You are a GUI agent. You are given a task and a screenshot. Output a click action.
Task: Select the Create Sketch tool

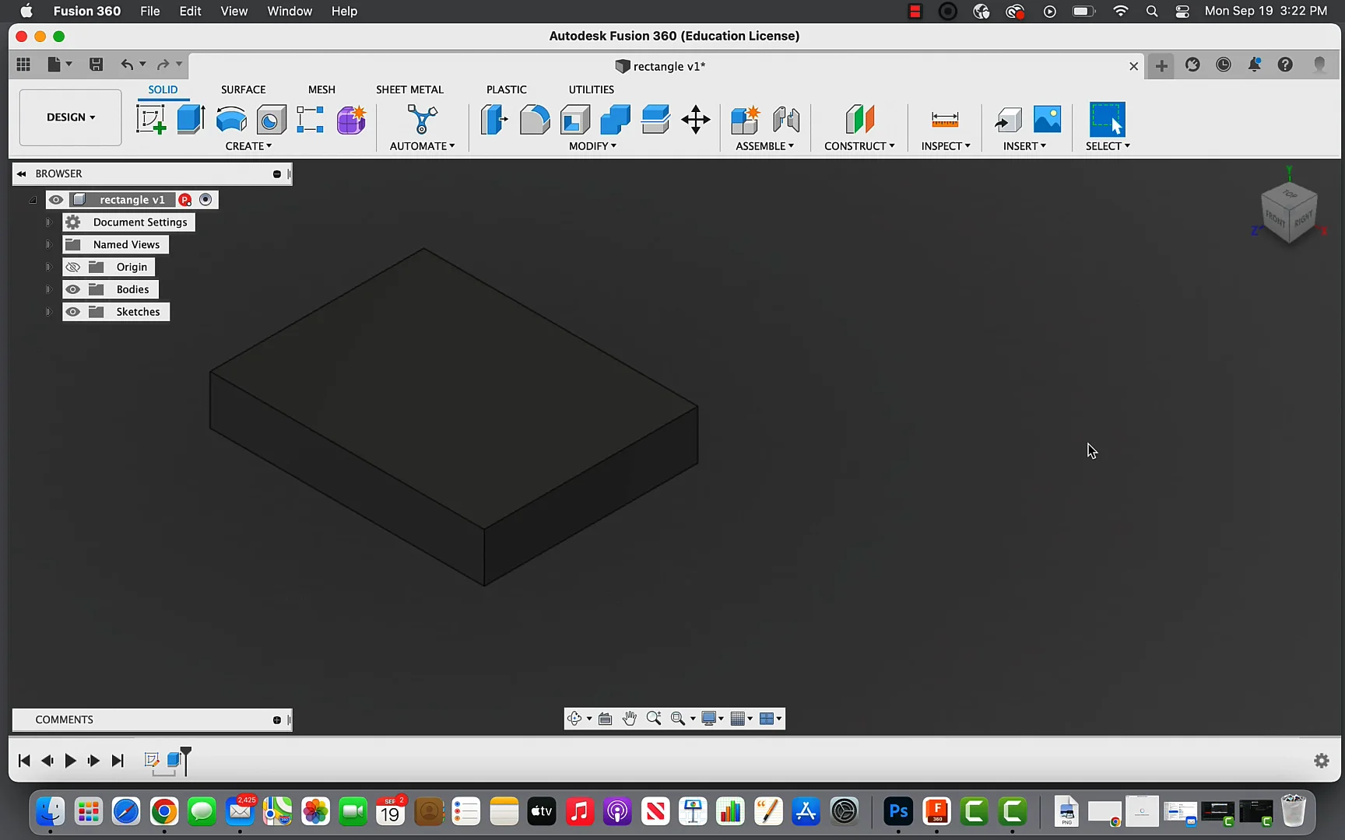click(151, 119)
